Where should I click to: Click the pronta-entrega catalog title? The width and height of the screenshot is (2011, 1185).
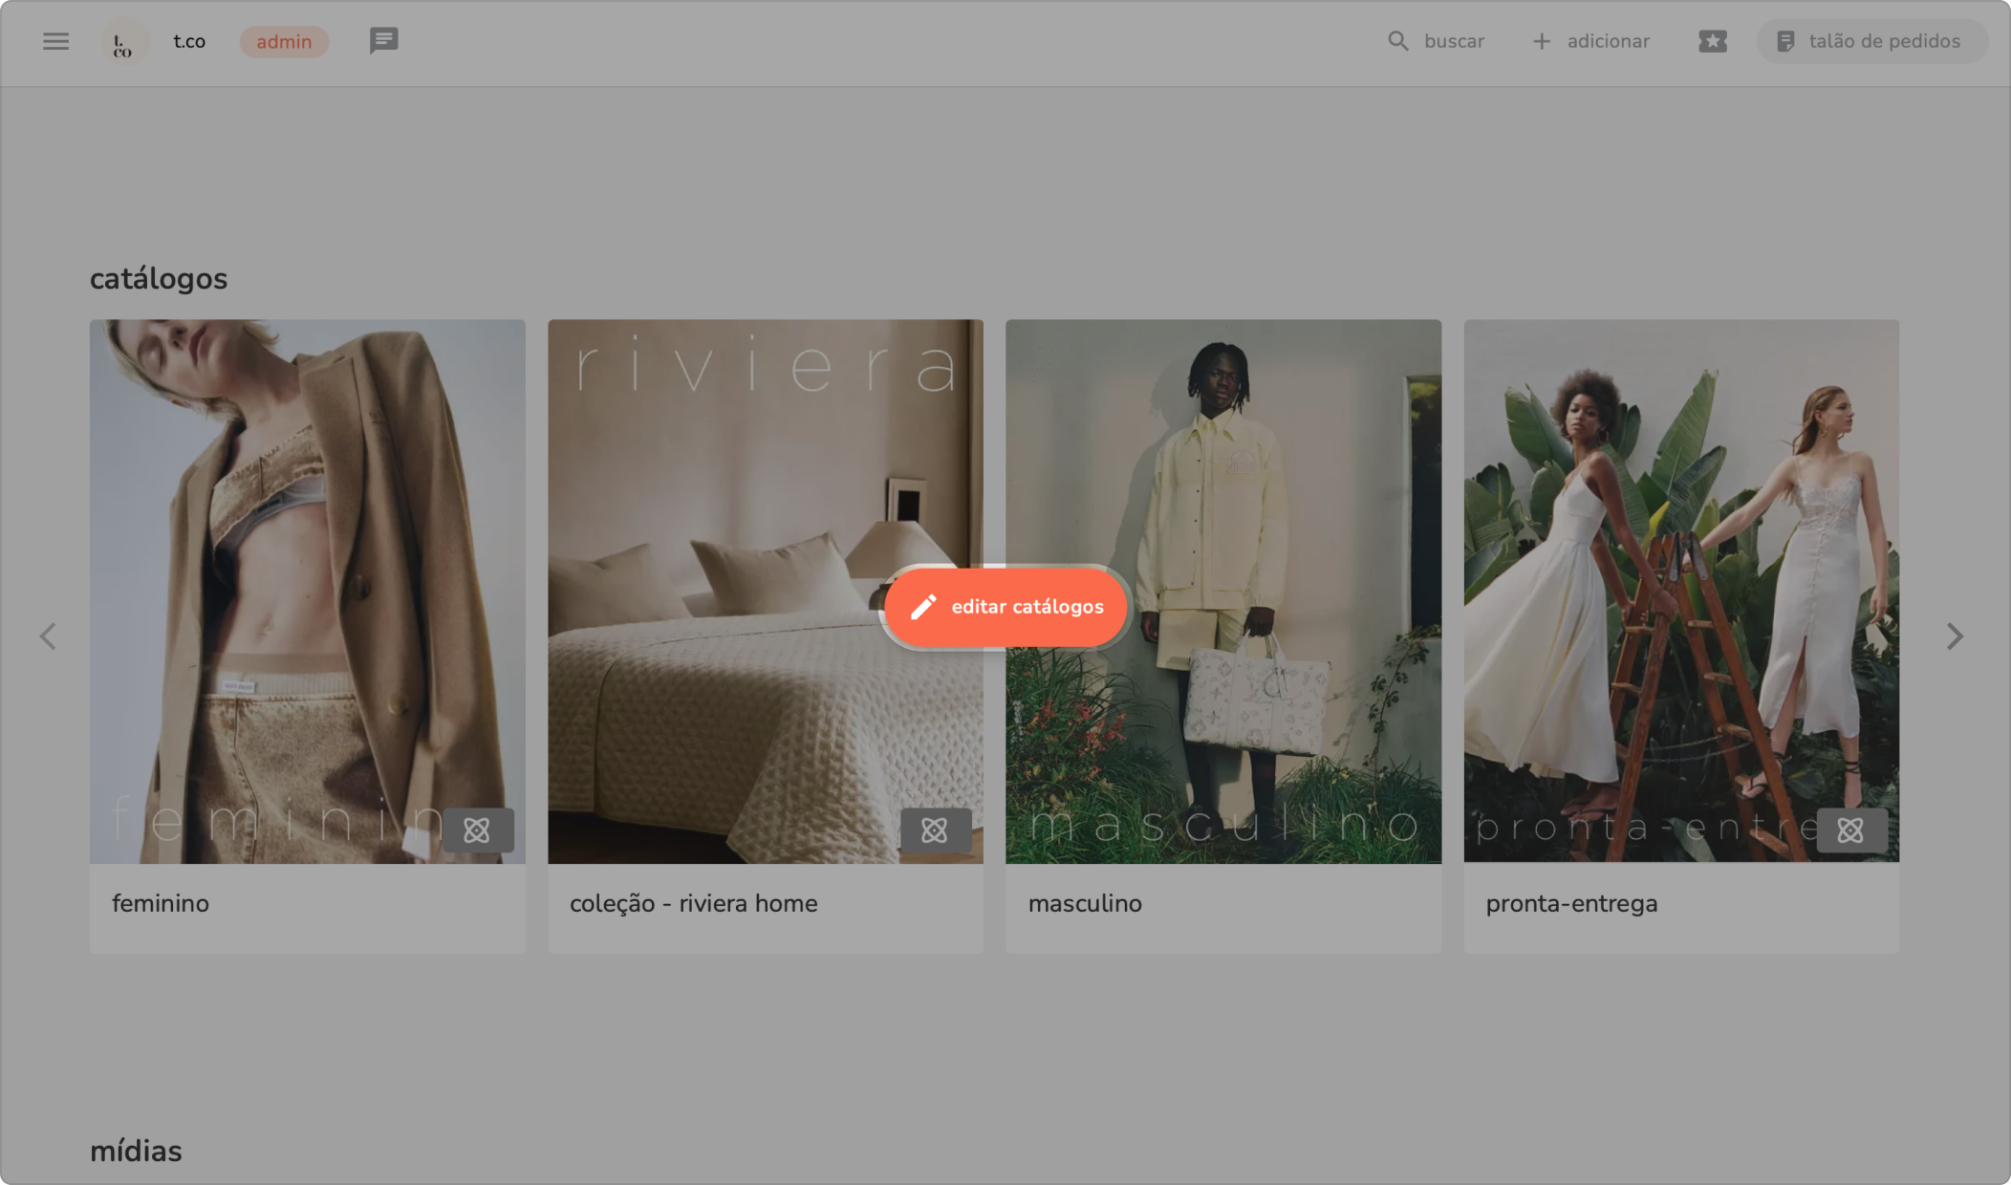coord(1571,903)
